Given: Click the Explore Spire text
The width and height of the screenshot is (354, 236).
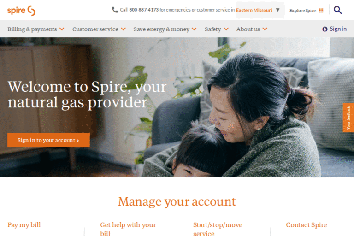Looking at the screenshot, I should click(302, 11).
